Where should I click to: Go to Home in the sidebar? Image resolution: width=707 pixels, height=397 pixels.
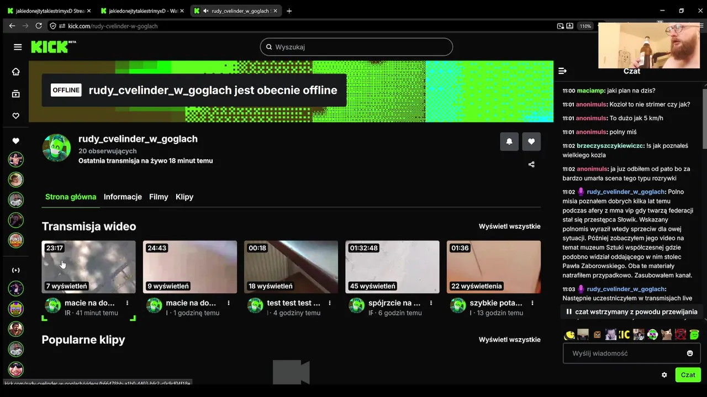click(x=16, y=72)
